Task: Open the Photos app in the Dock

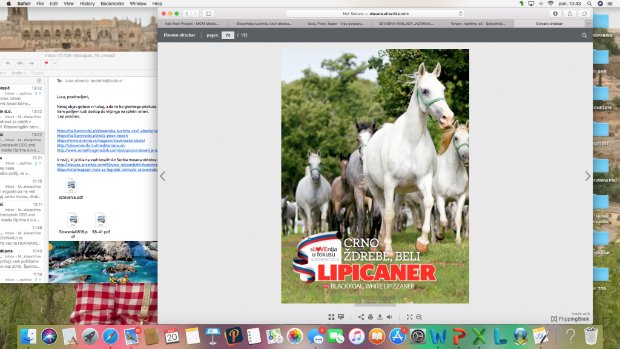Action: 295,336
